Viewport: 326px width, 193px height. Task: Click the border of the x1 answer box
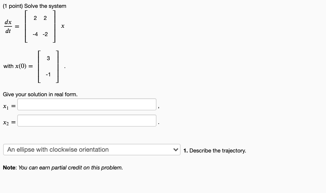click(86, 99)
